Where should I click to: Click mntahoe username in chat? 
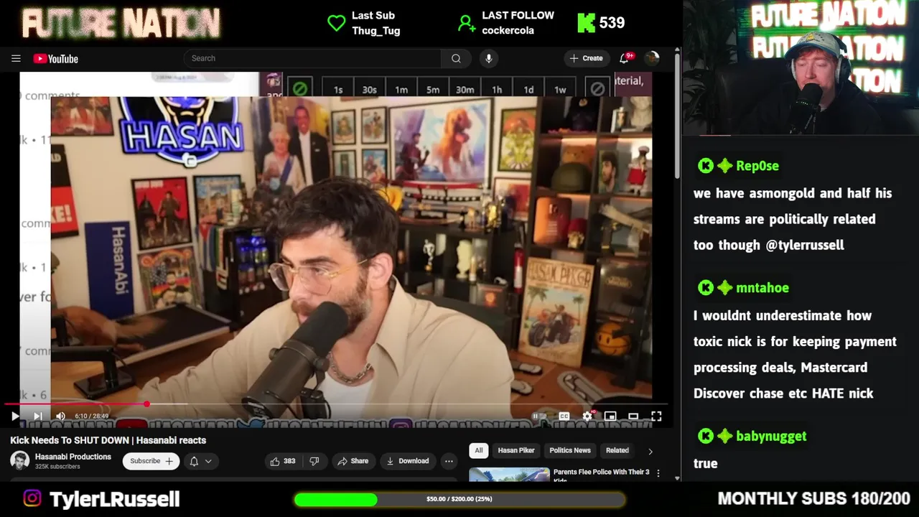(762, 288)
